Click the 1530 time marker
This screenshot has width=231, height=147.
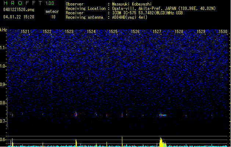point(223,32)
